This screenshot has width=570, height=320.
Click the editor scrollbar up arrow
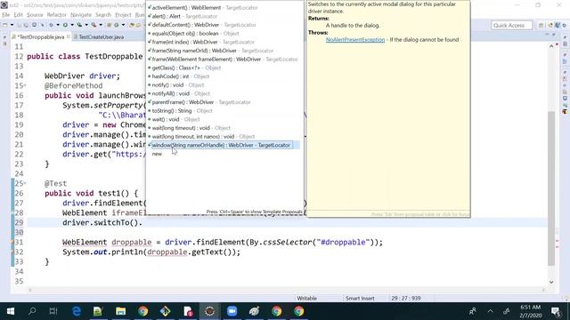point(551,46)
